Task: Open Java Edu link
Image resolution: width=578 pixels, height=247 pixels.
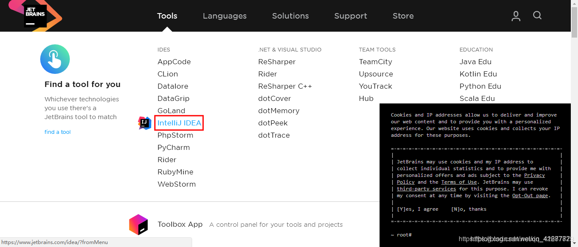Action: (476, 62)
